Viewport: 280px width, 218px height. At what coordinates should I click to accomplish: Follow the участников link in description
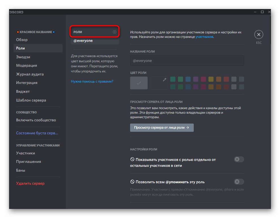point(204,37)
